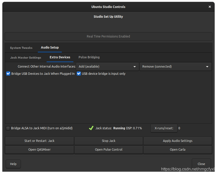Click the Studio Set Up Utility heading

[108, 17]
